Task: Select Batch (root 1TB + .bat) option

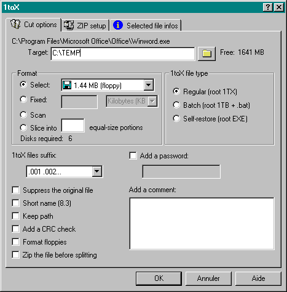Action: [x=176, y=105]
